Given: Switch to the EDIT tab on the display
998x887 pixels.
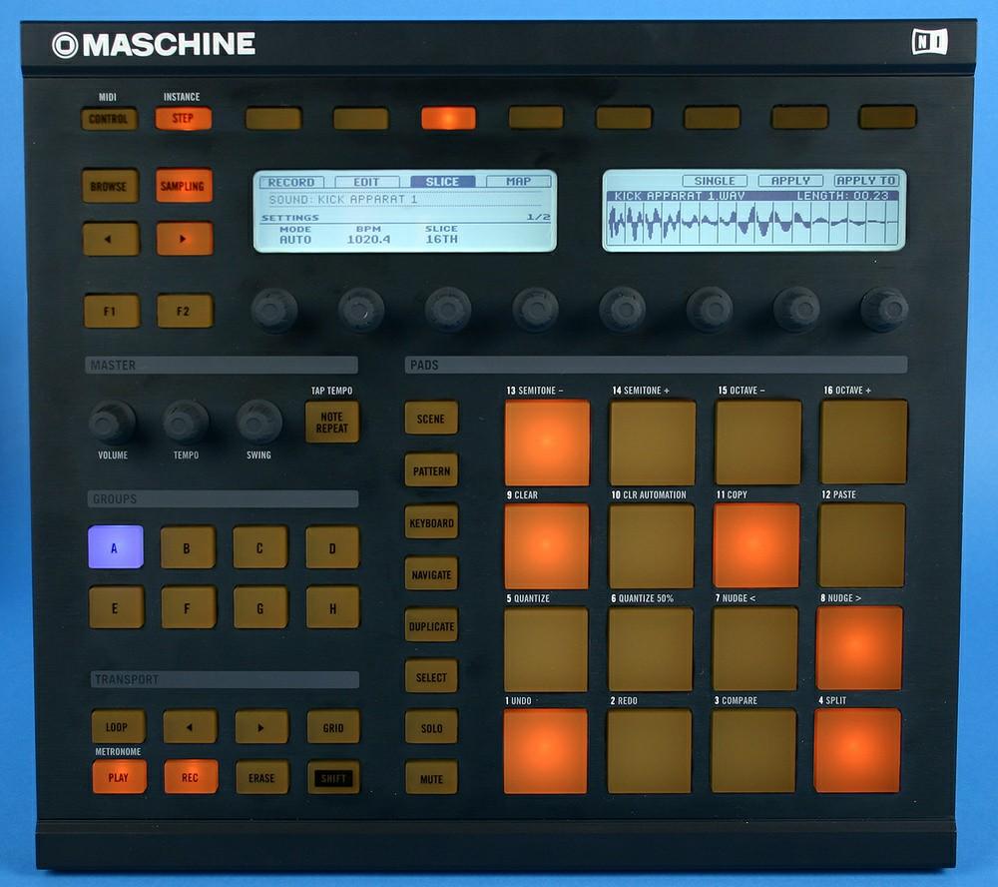Looking at the screenshot, I should pyautogui.click(x=367, y=182).
